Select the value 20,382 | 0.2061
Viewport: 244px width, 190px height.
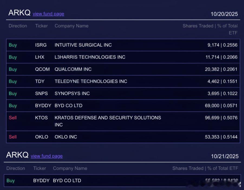coord(221,69)
